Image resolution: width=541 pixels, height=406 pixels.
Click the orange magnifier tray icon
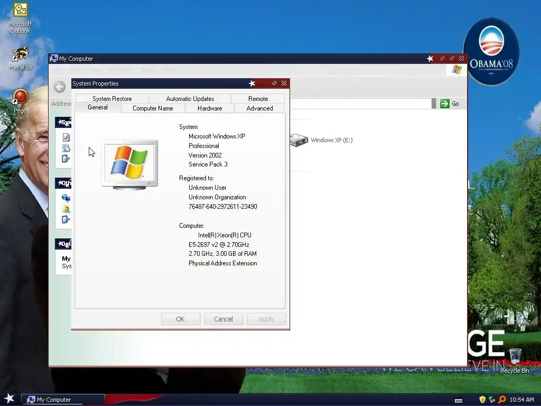[502, 400]
